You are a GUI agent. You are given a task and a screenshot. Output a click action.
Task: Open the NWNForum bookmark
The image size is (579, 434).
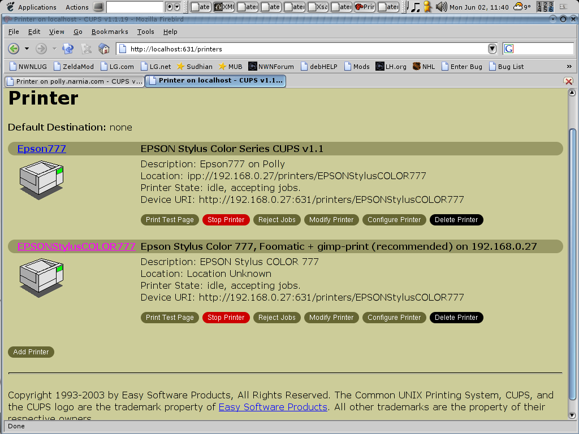(x=271, y=67)
